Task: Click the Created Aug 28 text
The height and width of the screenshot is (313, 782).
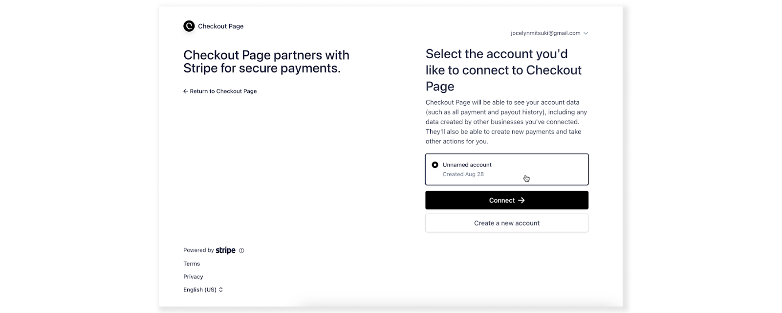Action: (463, 175)
